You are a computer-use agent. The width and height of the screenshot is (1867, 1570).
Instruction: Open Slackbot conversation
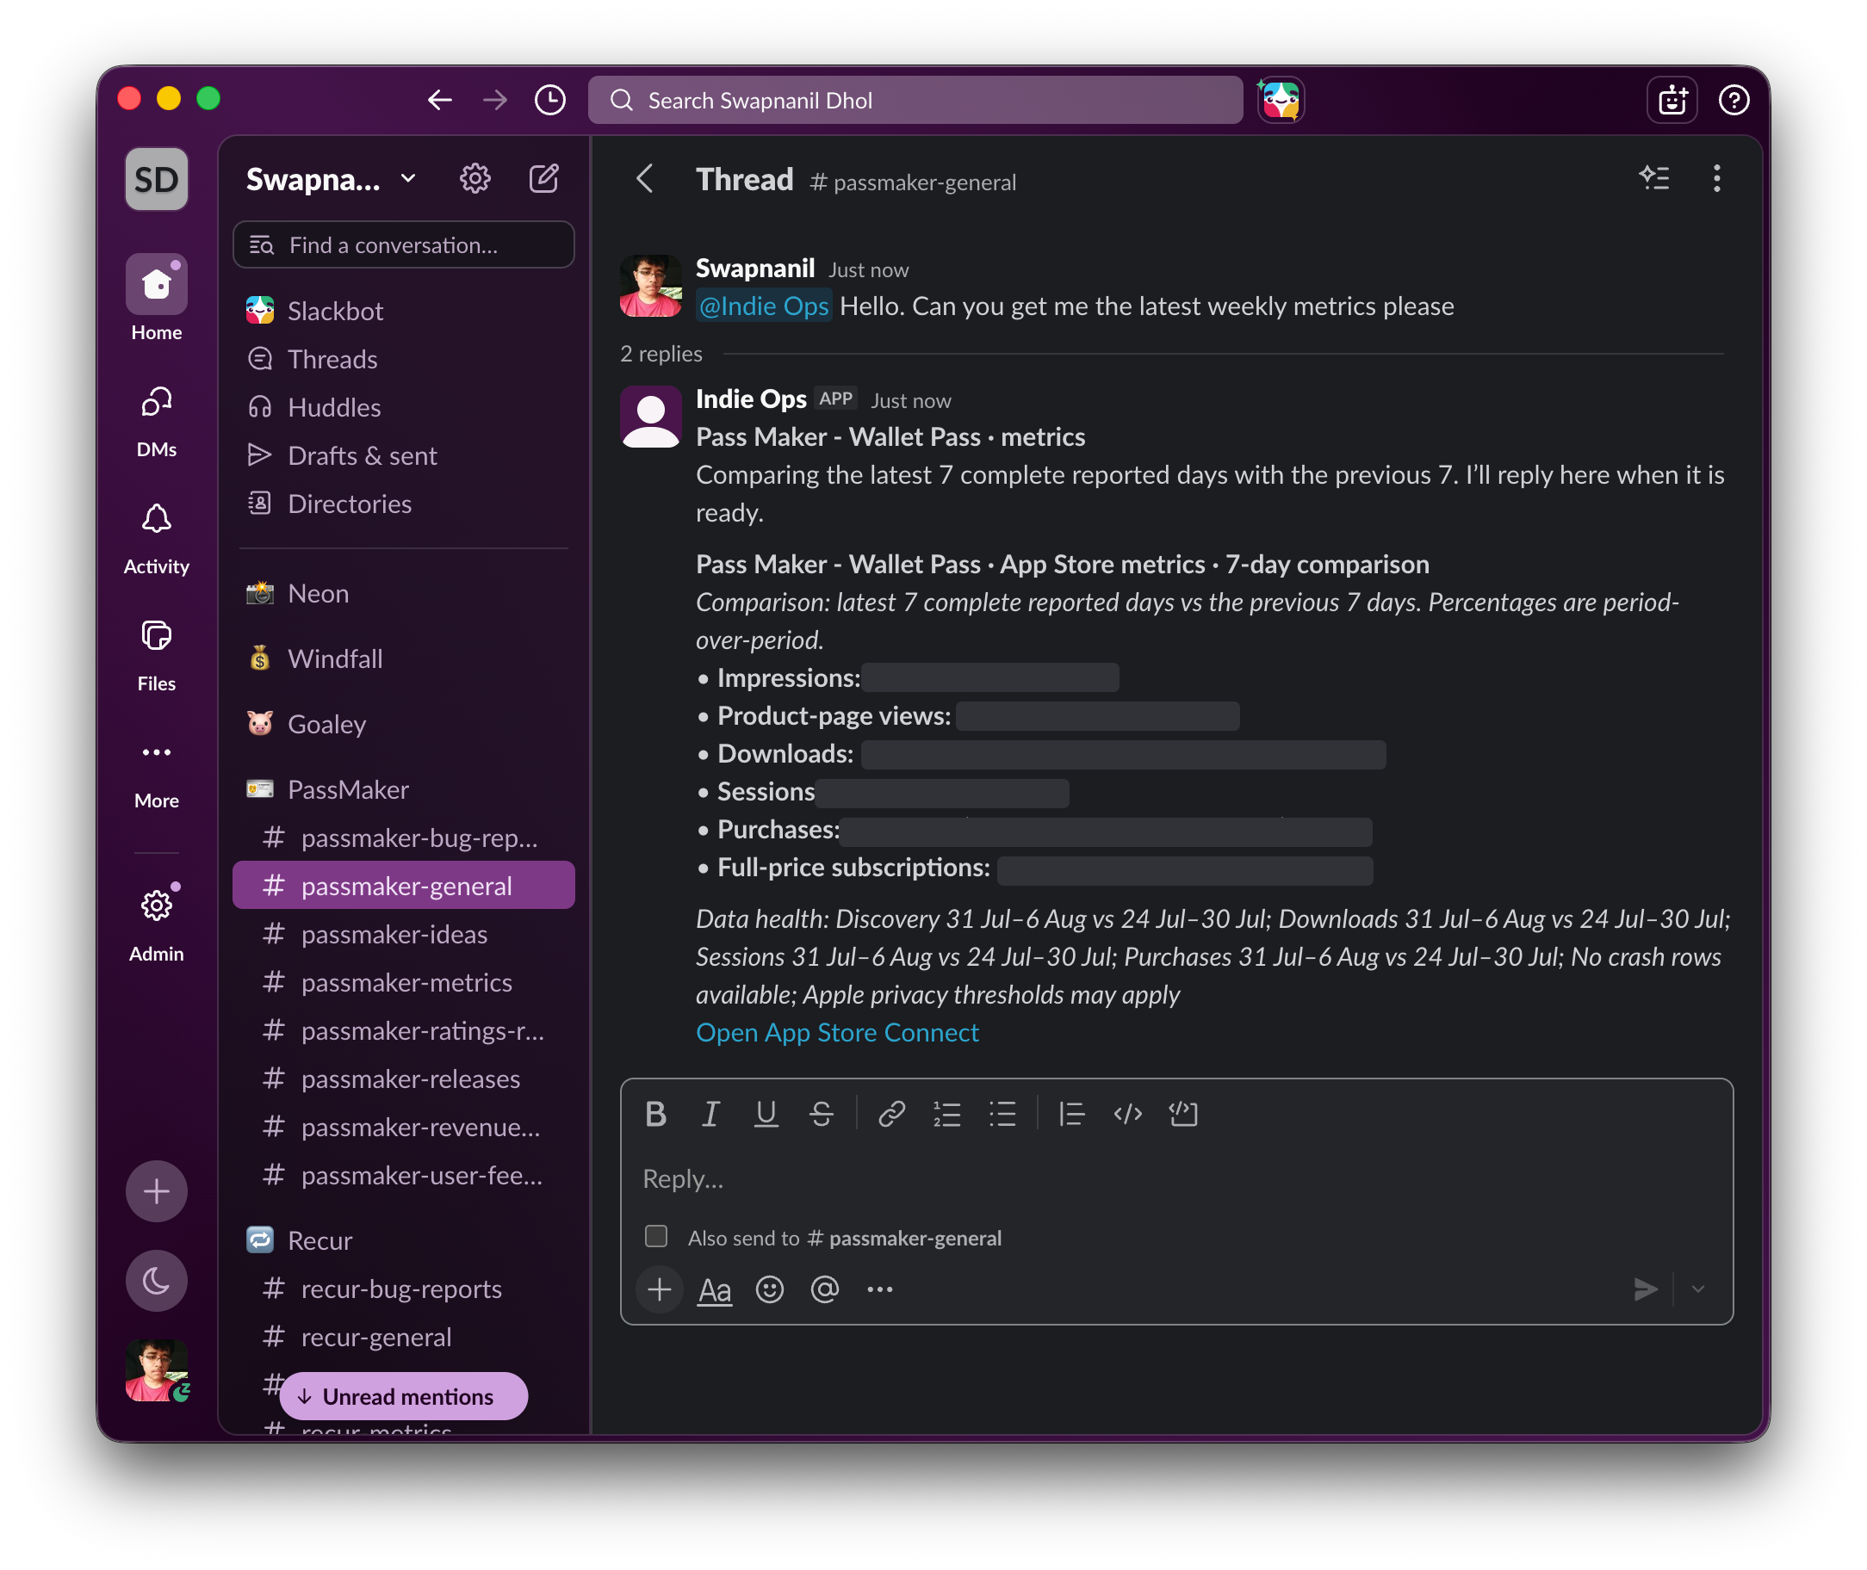(x=403, y=311)
